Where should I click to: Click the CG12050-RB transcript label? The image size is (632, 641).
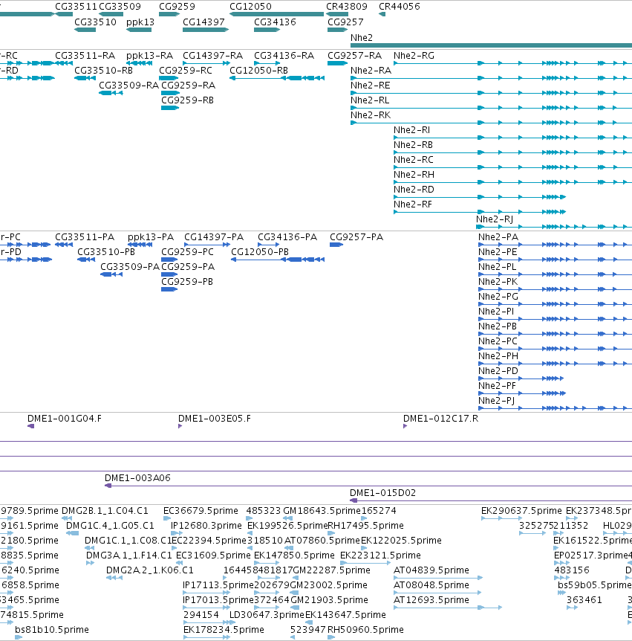[259, 71]
